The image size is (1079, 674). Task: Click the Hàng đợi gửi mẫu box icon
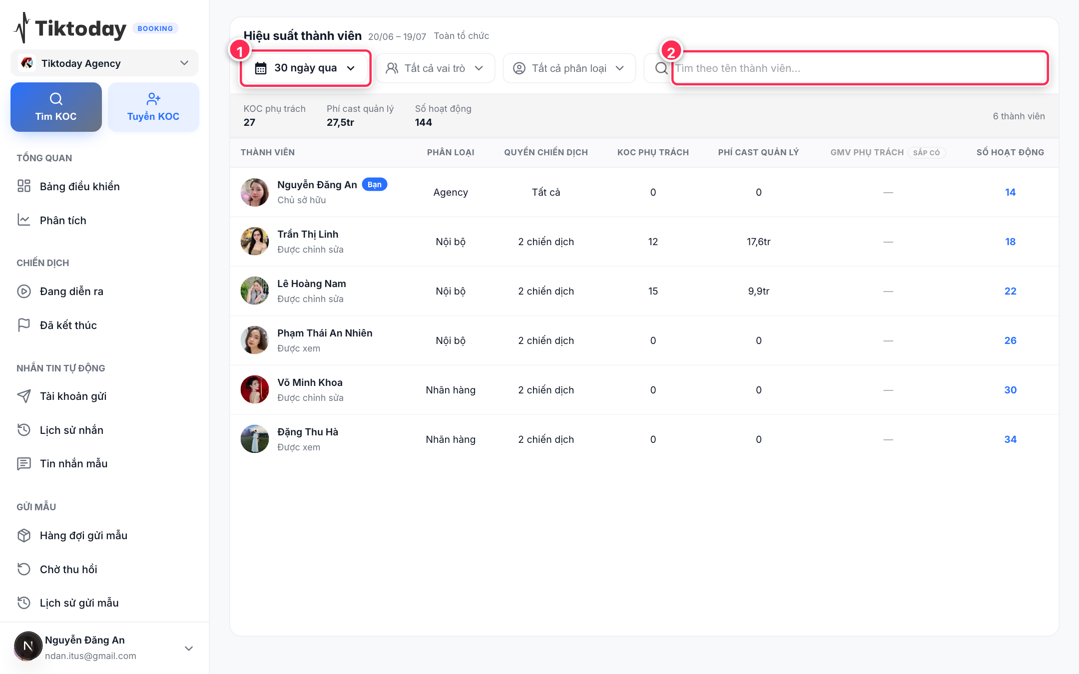click(x=24, y=535)
